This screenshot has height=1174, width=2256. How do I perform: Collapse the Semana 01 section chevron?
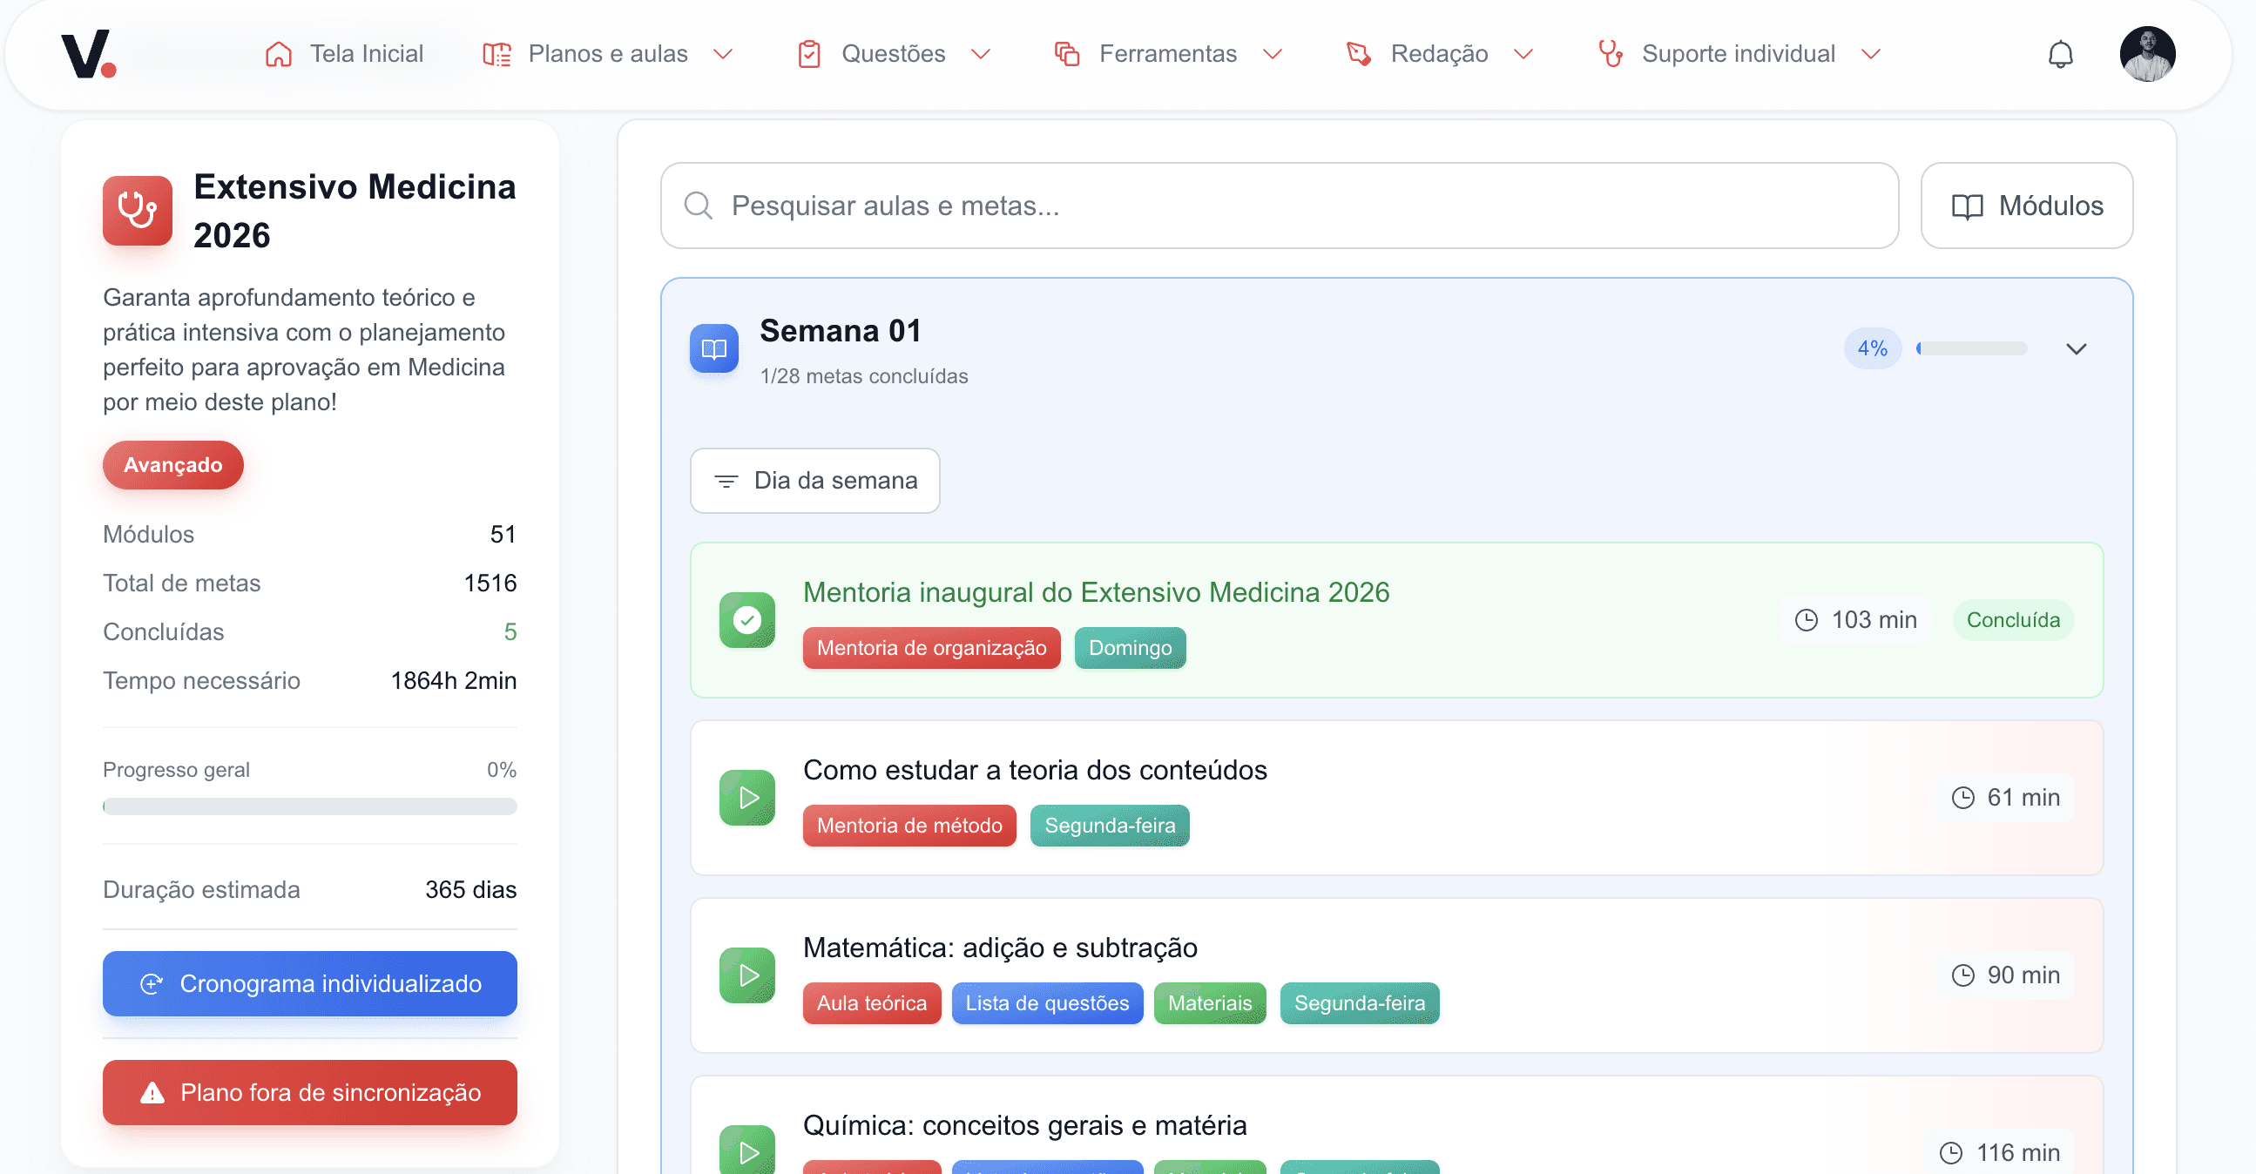tap(2076, 348)
